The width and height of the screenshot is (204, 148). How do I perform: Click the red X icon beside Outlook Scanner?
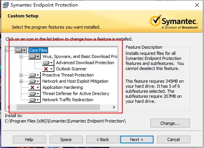(x=48, y=69)
